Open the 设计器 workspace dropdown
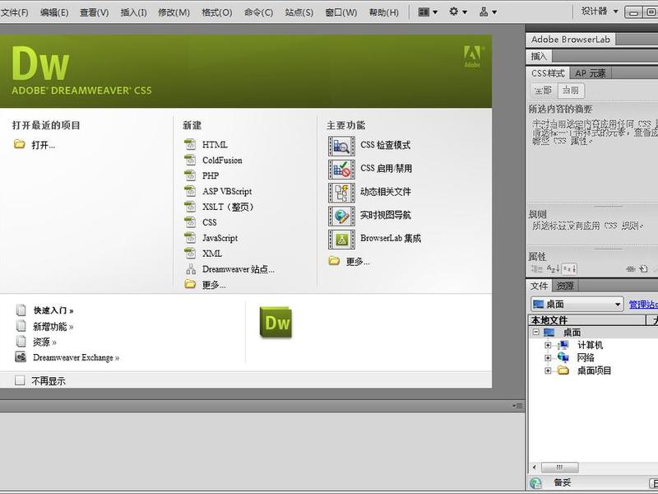 (600, 12)
